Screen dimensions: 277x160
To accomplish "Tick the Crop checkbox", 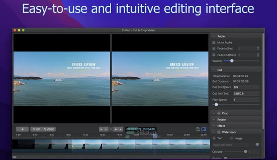I will 219,113.
